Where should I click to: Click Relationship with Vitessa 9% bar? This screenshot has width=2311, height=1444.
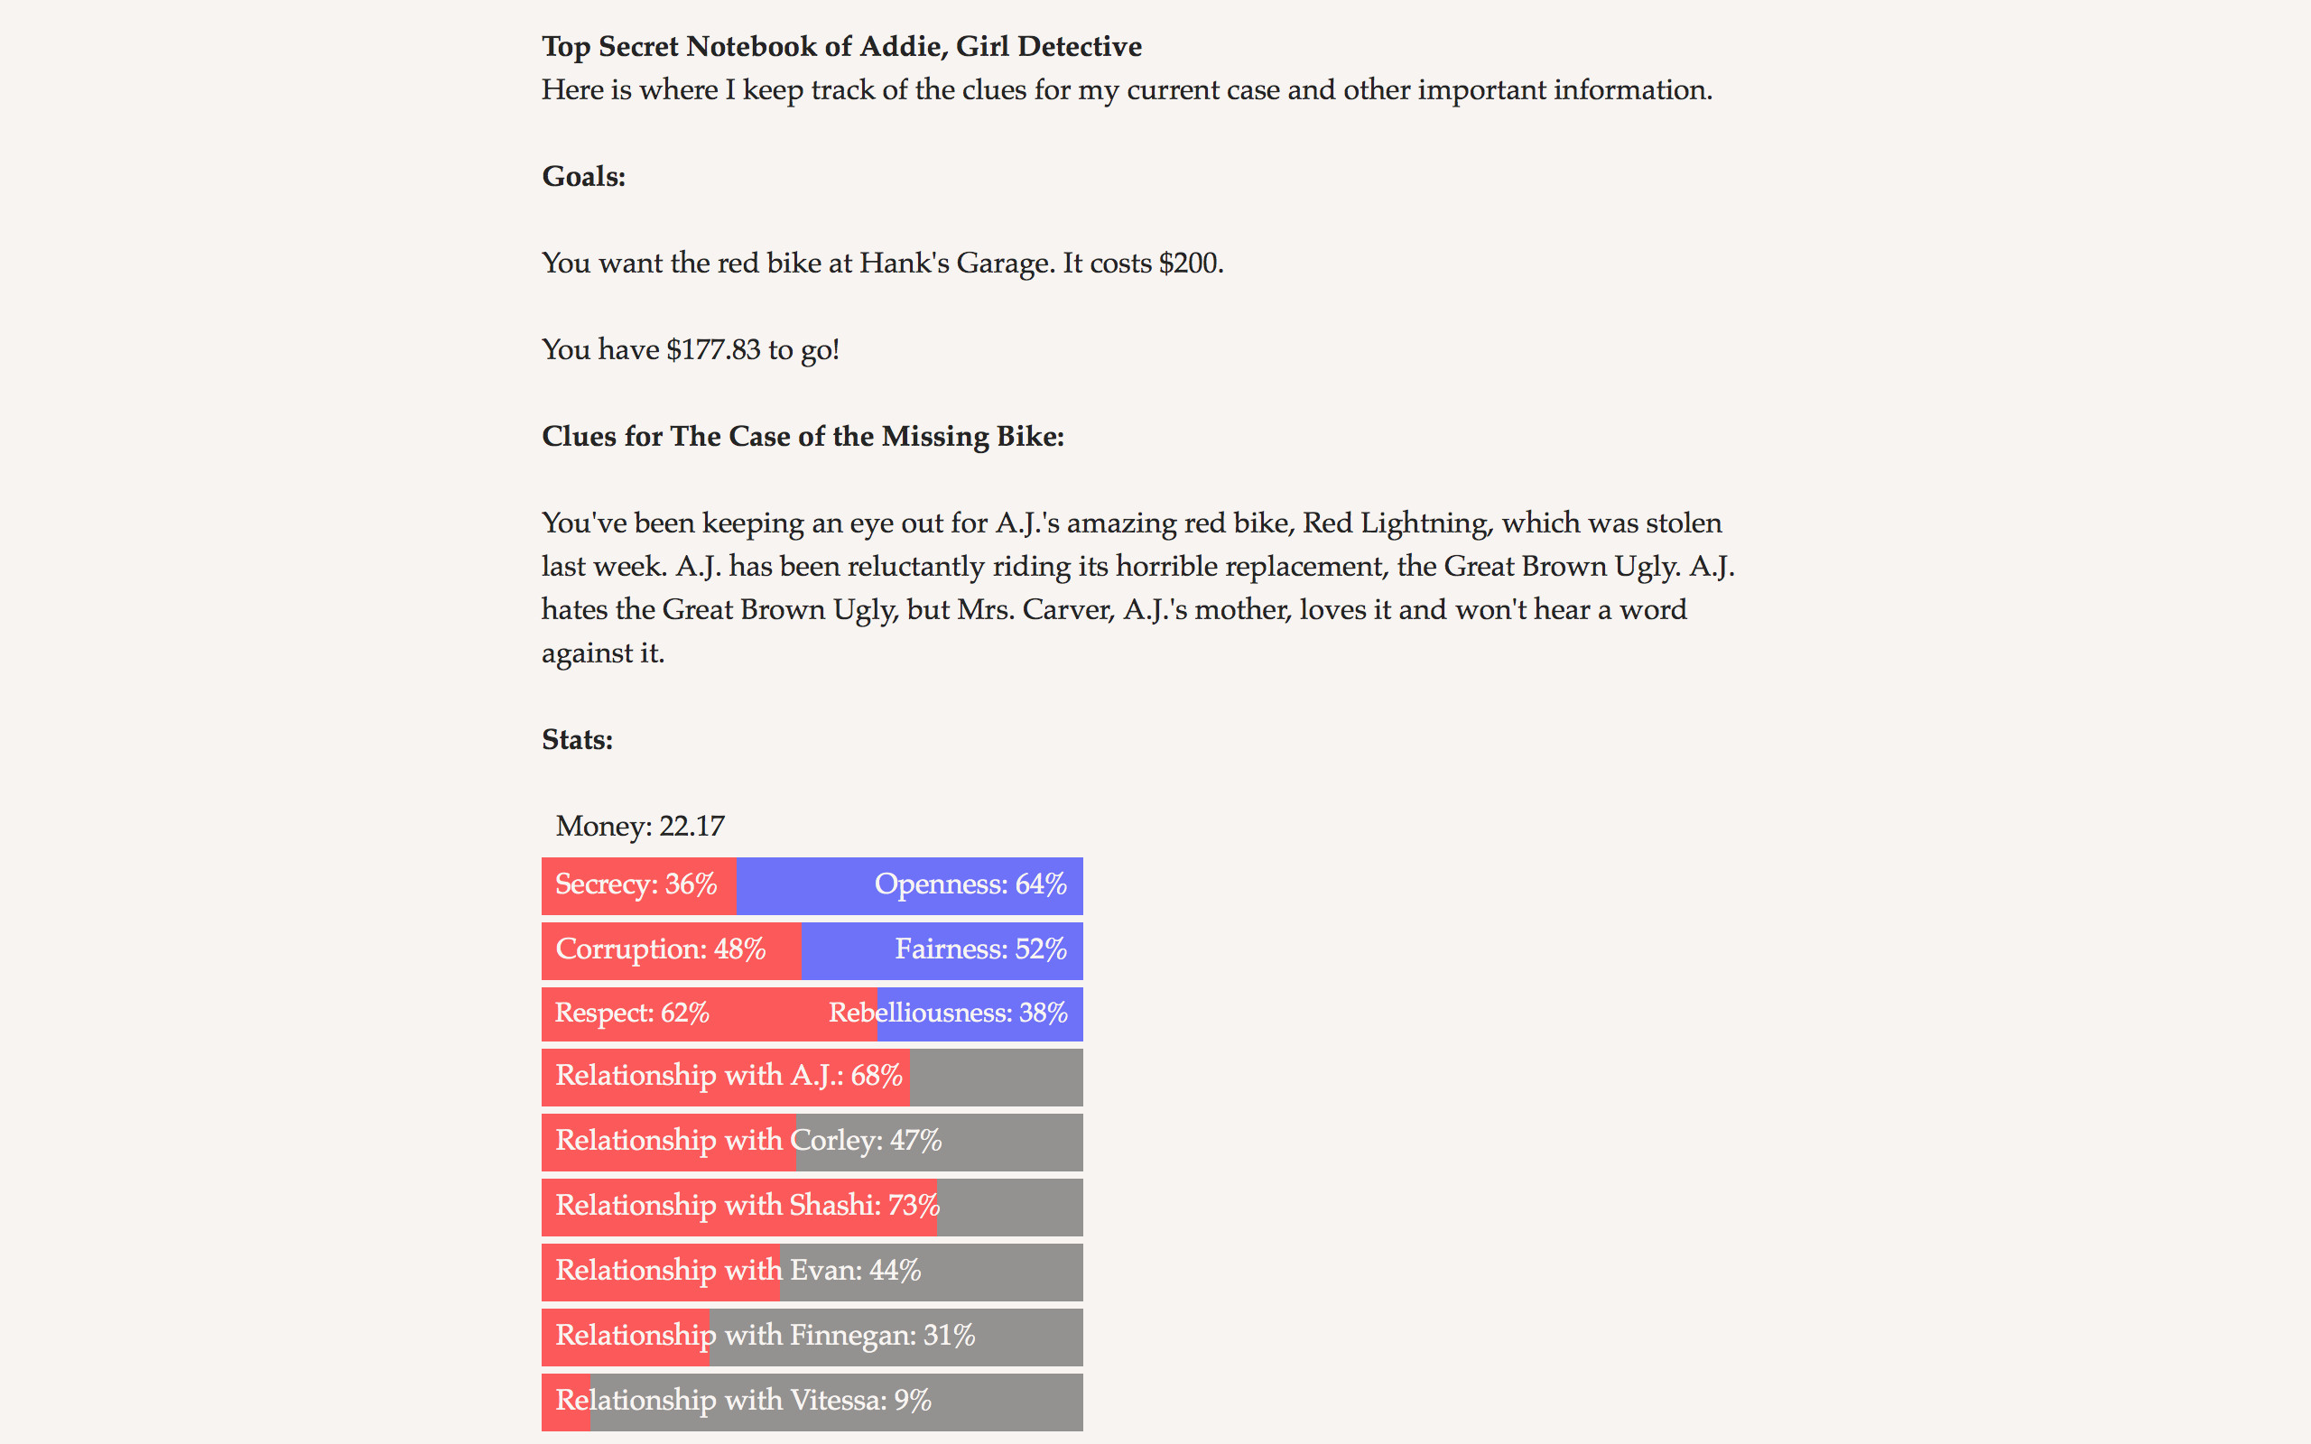pos(812,1401)
